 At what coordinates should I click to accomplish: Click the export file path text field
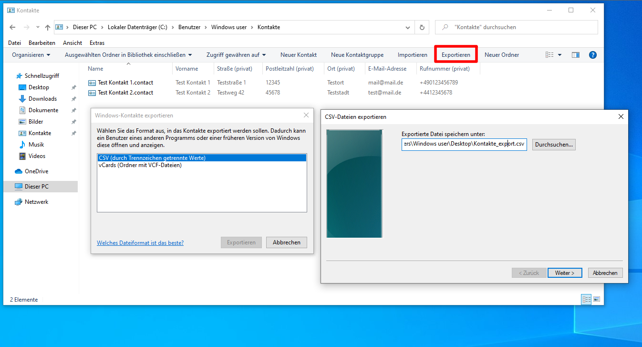click(464, 144)
